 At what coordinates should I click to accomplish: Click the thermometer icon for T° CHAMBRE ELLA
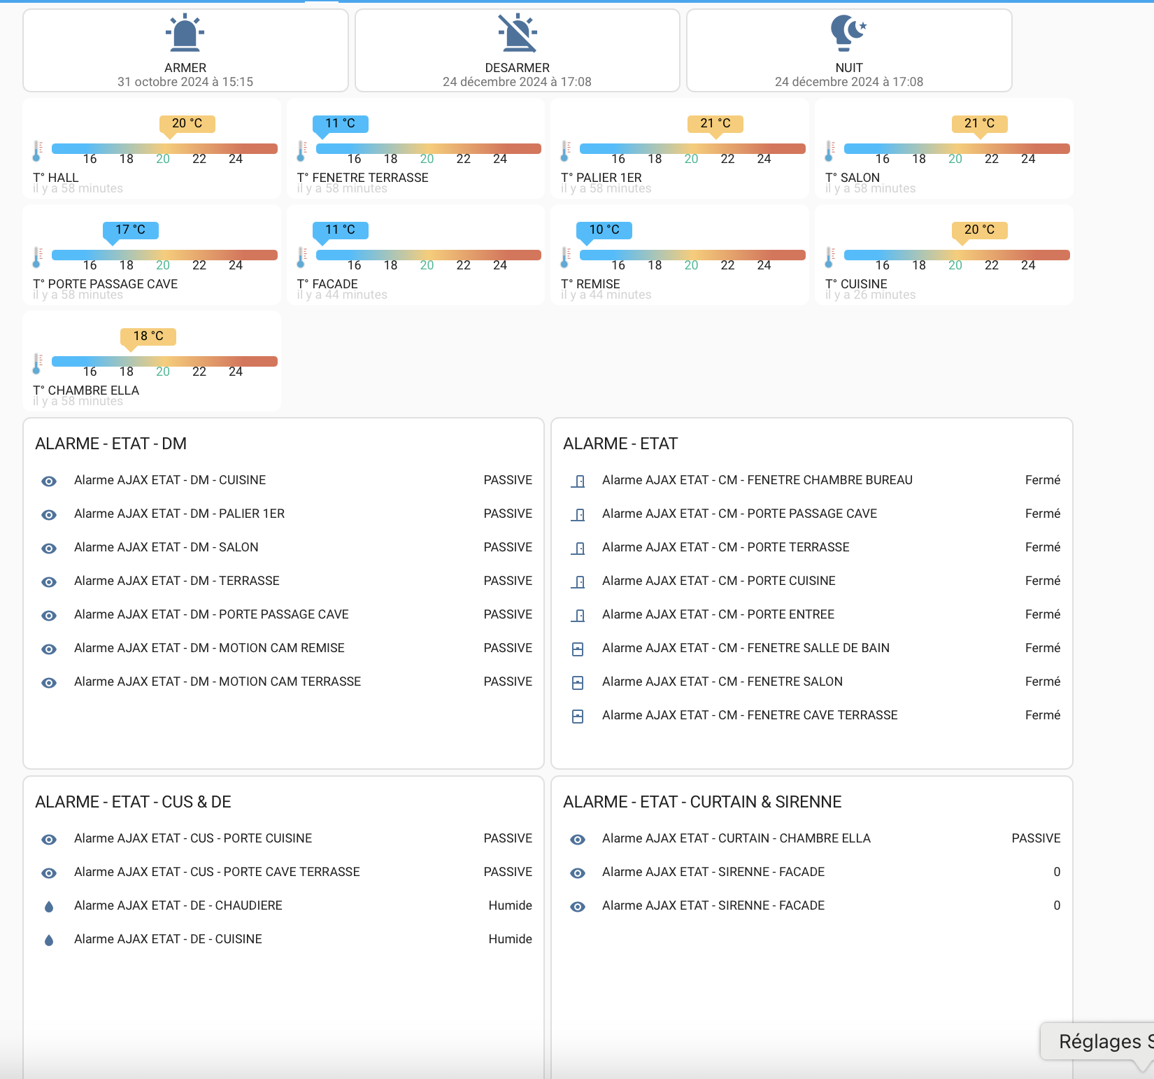37,363
